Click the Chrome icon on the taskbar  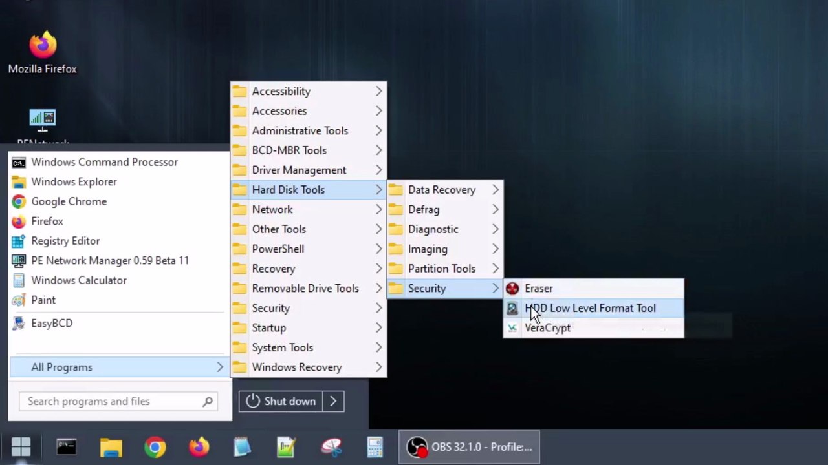tap(155, 447)
